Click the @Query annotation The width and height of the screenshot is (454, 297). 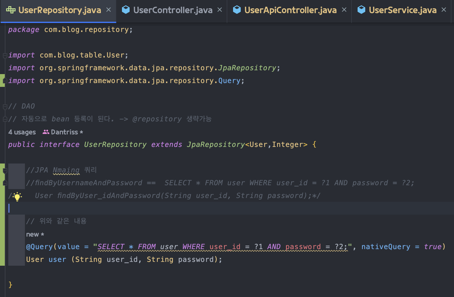[x=40, y=247]
